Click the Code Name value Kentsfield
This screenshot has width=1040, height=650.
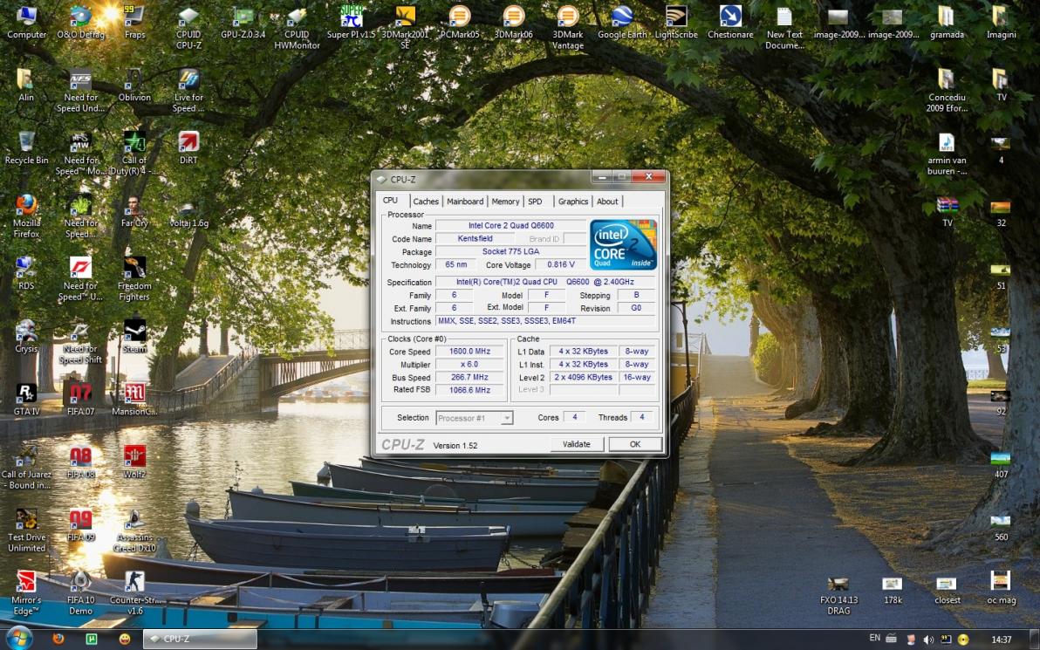(475, 239)
